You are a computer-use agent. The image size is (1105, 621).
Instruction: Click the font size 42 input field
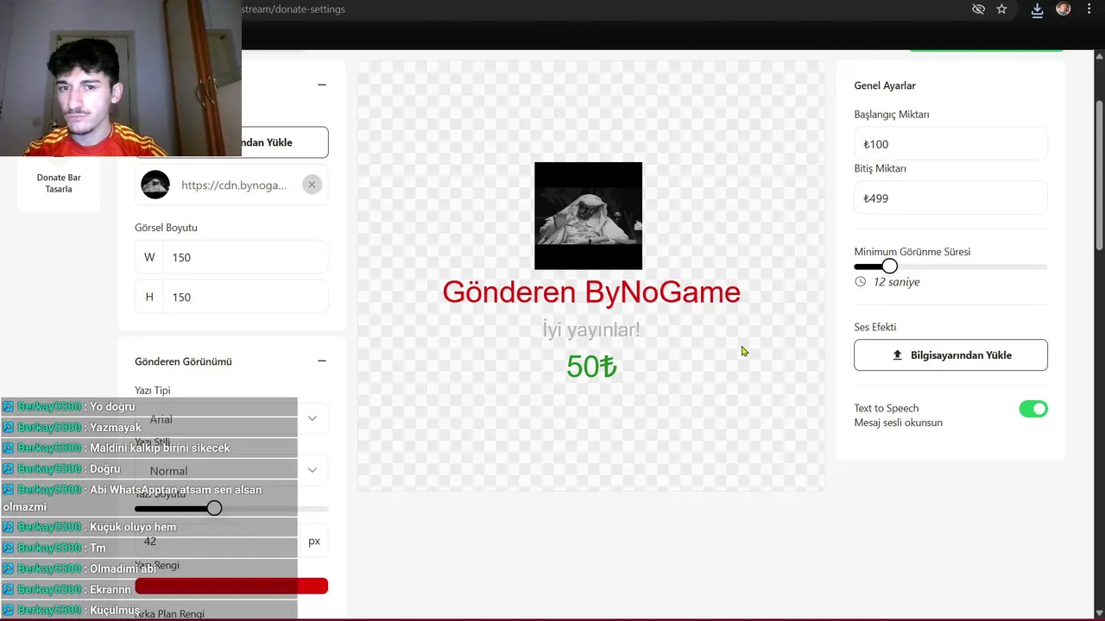[217, 541]
